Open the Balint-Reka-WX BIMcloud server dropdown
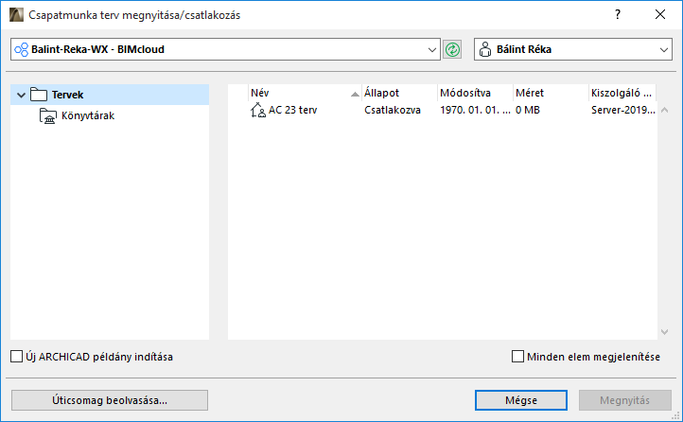 [225, 49]
